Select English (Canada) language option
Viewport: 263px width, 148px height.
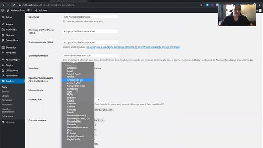click(76, 136)
